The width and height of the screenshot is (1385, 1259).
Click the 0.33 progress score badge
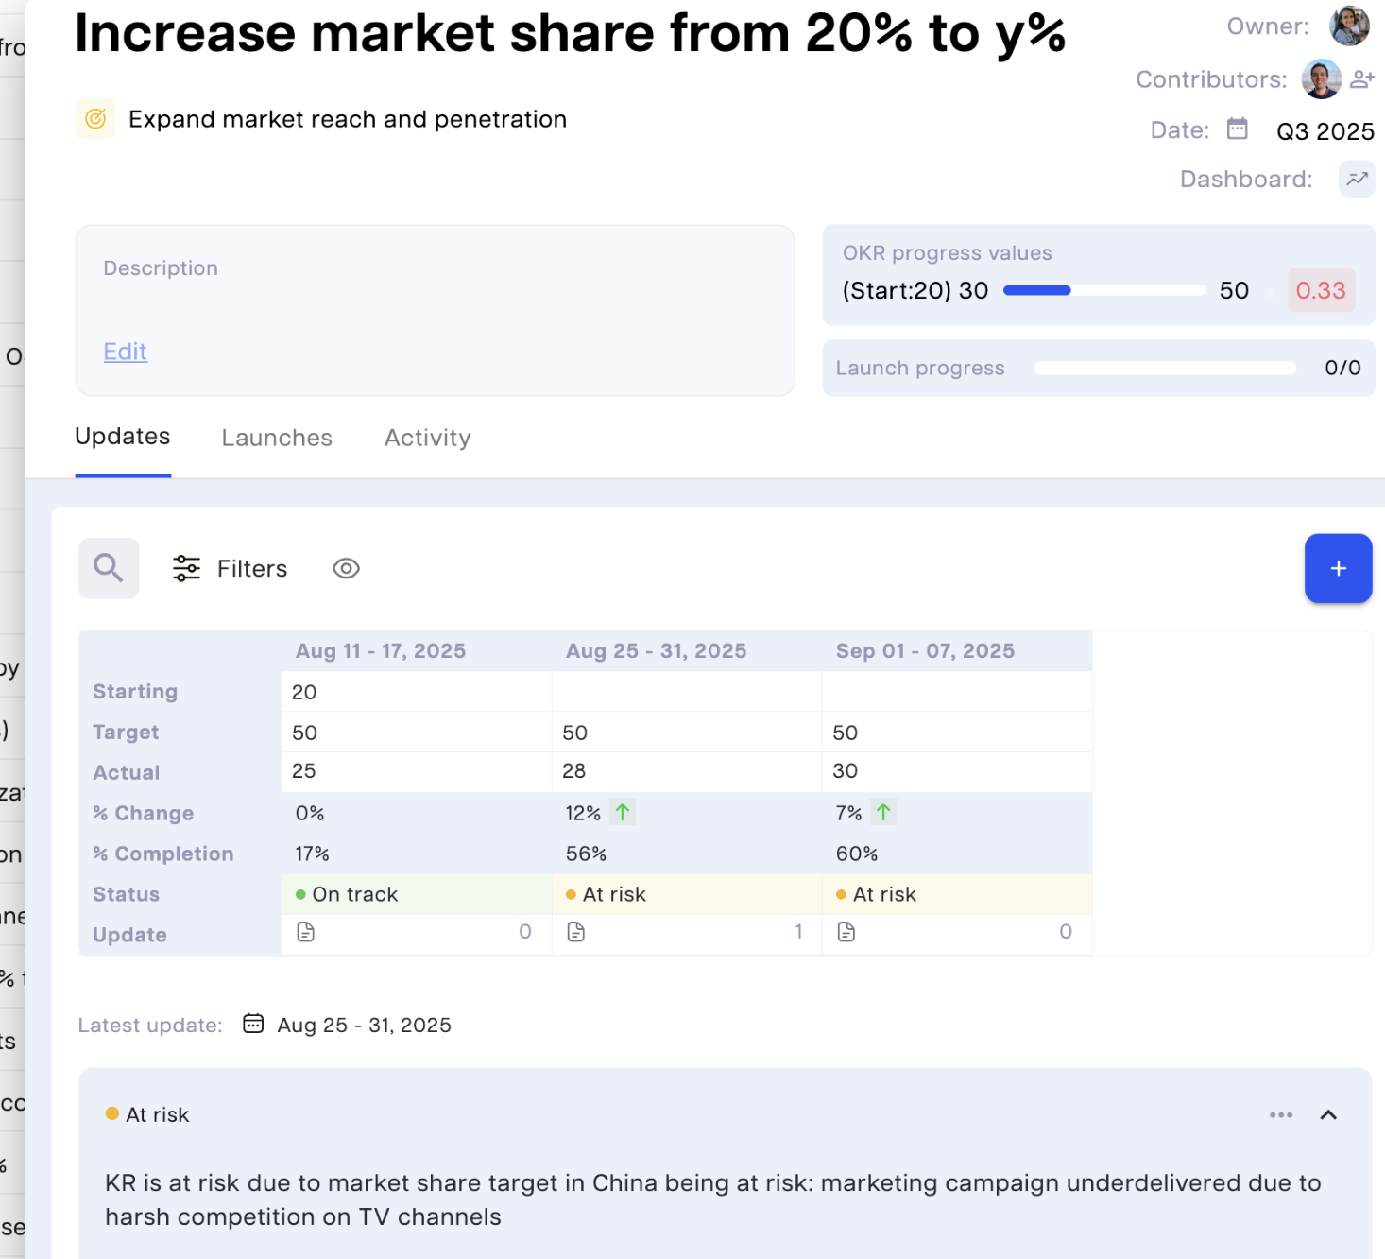click(1321, 290)
